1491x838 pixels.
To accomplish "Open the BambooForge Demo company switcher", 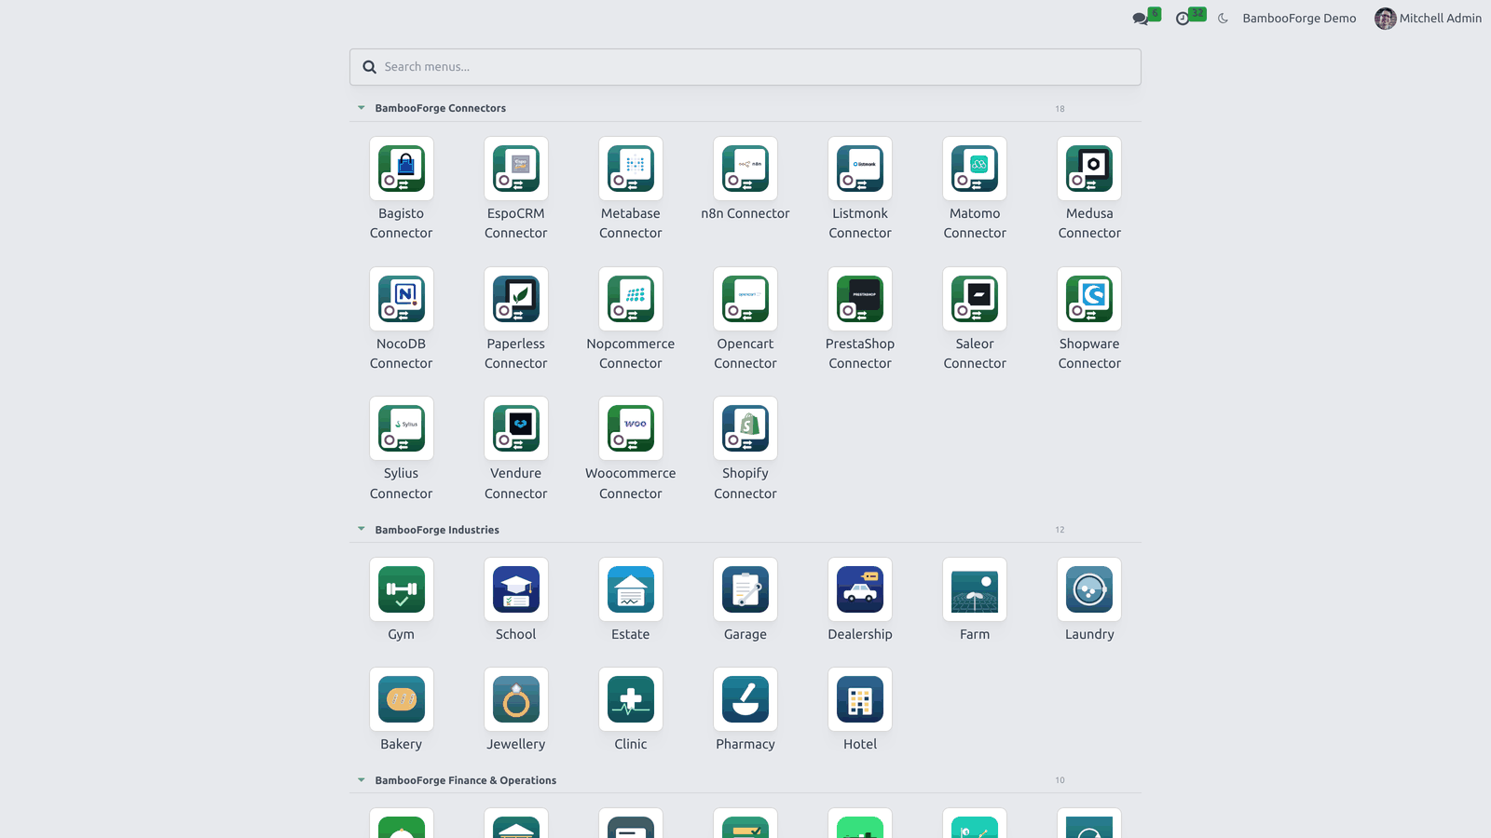I will [1299, 18].
